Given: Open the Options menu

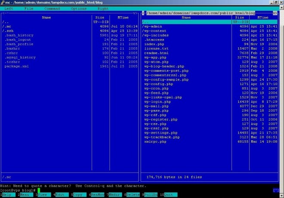Looking at the screenshot, I should 79,9.
